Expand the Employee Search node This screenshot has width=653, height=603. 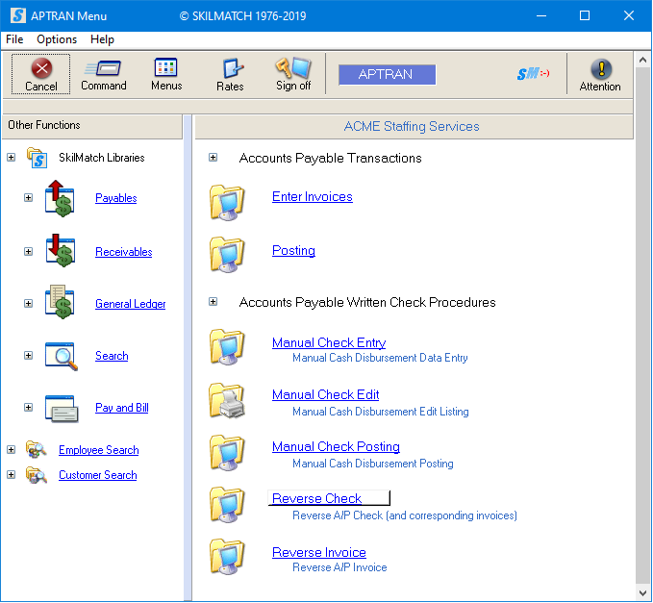click(x=12, y=450)
